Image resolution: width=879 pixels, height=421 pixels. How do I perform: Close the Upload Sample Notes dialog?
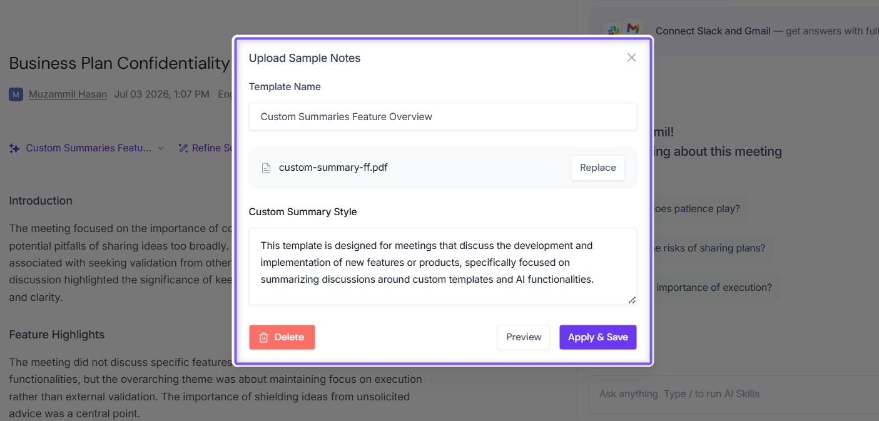pyautogui.click(x=631, y=58)
